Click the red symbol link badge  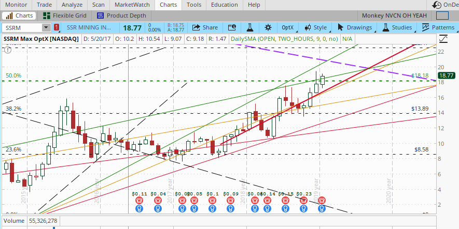[x=57, y=27]
